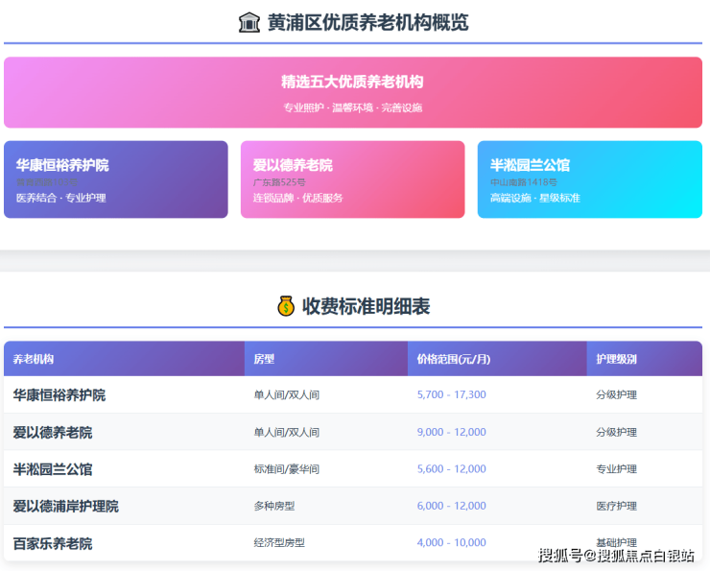Click the 广东路525号 address text
Viewport: 710px width, 571px height.
coord(279,181)
